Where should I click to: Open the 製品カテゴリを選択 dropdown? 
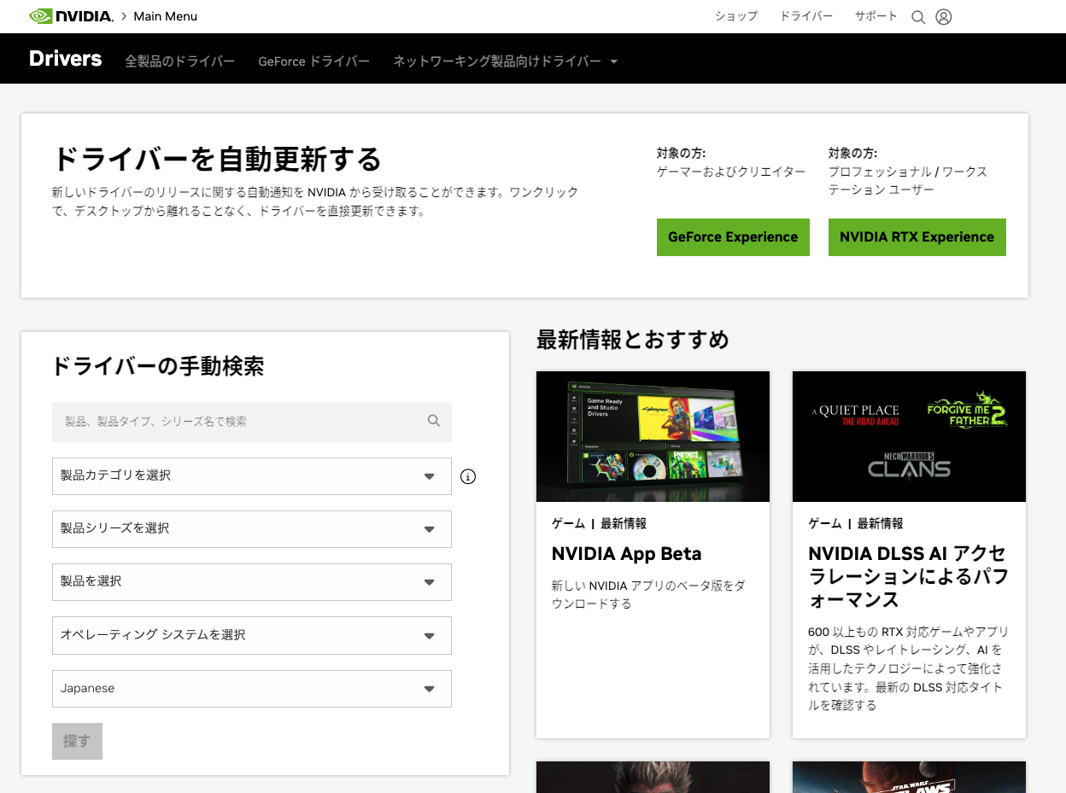click(252, 476)
